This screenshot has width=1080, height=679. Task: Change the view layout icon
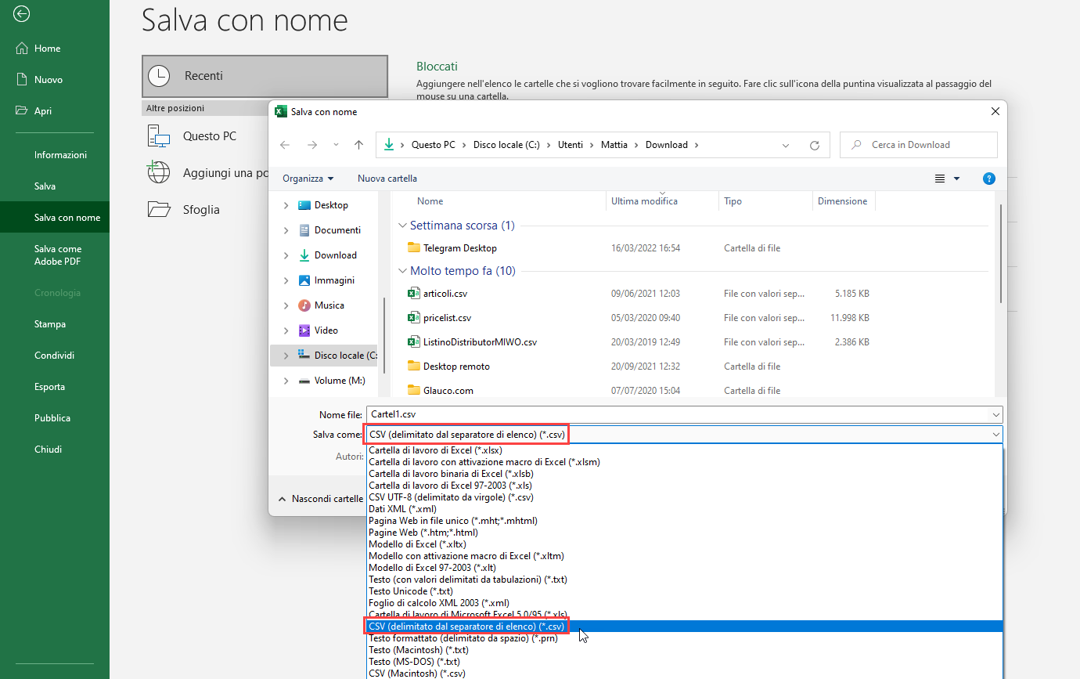(940, 179)
